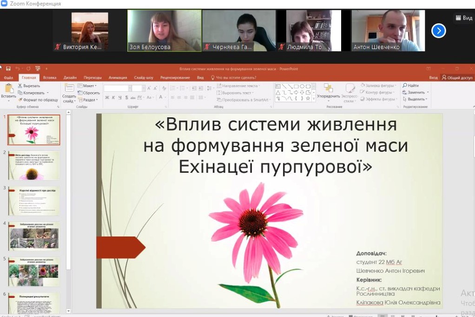The width and height of the screenshot is (475, 317).
Task: Justify text in Абзац group
Action: [x=192, y=97]
